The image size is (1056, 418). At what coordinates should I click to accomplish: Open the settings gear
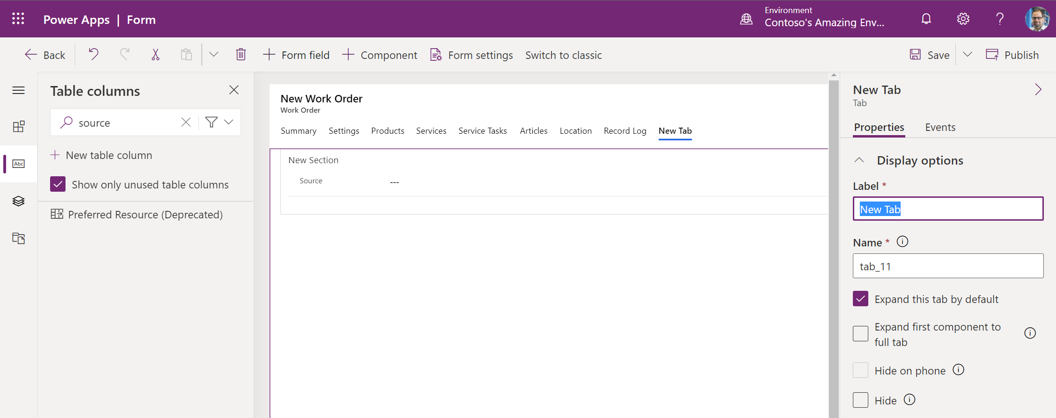pos(963,19)
